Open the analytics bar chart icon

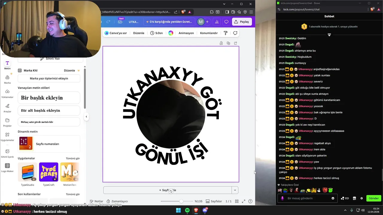point(217,22)
